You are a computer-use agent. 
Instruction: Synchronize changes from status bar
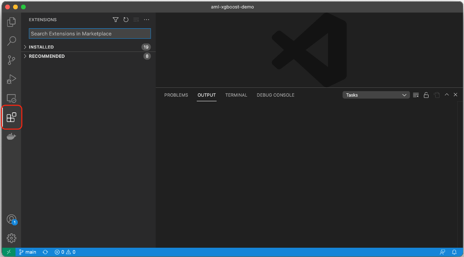tap(45, 252)
